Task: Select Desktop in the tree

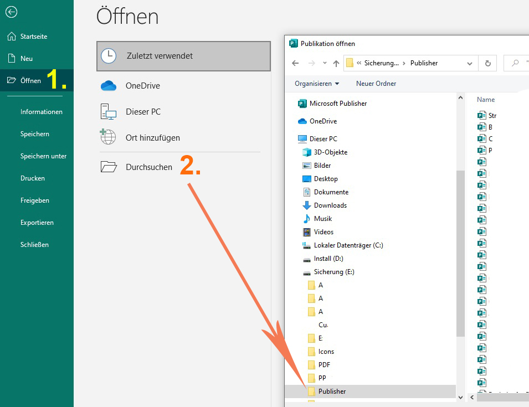Action: (320, 179)
